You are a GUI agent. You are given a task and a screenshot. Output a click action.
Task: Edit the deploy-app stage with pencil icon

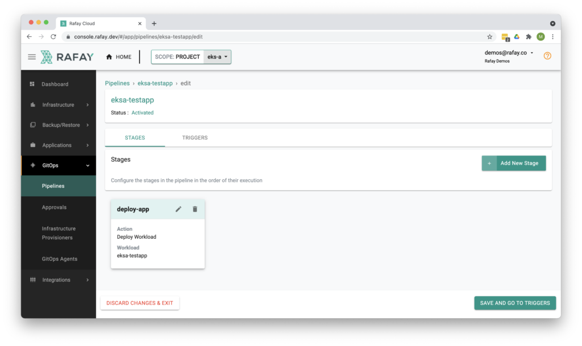(x=178, y=209)
